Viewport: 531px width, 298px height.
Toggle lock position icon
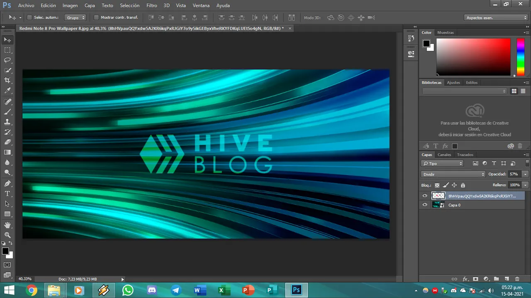point(454,185)
